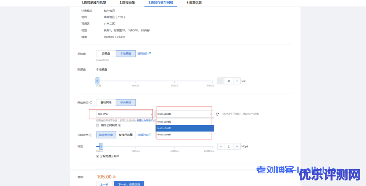The height and width of the screenshot is (186, 366).
Task: Select 云硬盘 as system disk type
Action: (106, 54)
